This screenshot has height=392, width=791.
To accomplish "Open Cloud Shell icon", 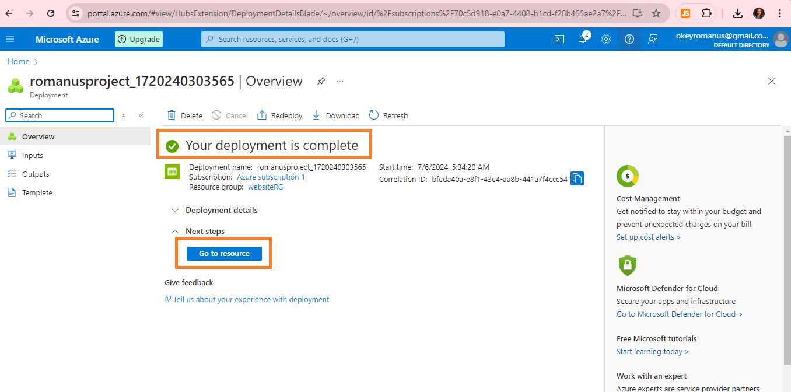I will click(559, 39).
